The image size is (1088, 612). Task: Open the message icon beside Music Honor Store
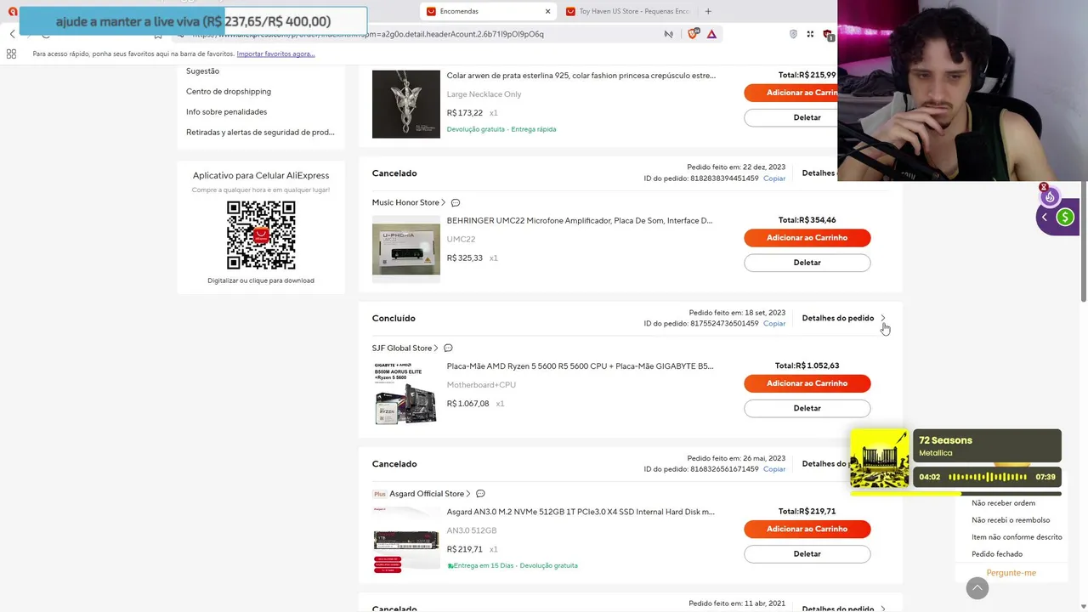coord(456,203)
